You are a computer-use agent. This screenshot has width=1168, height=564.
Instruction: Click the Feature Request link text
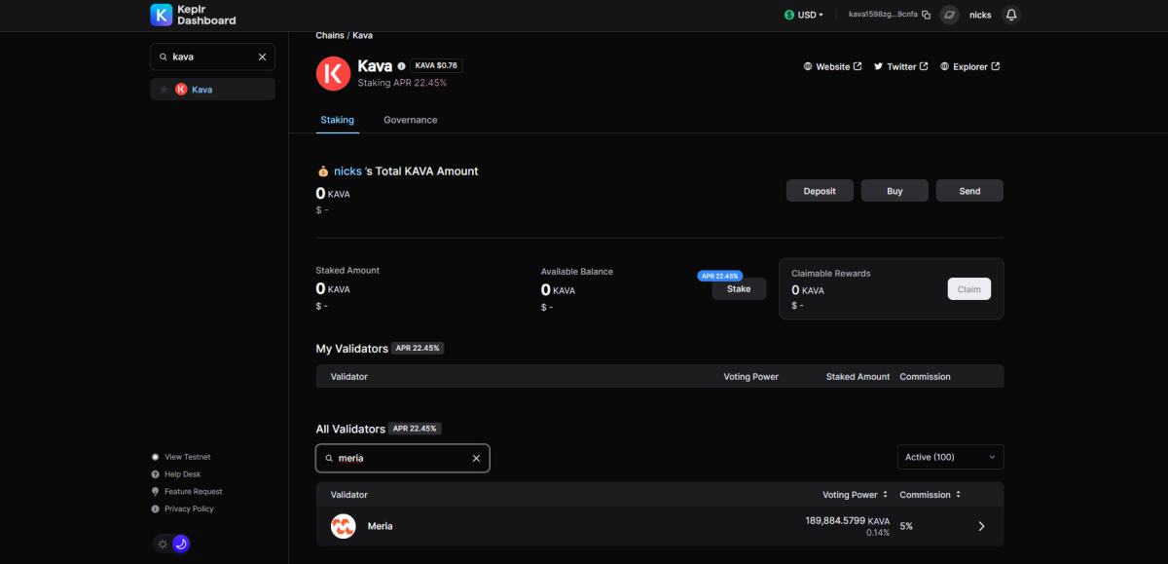(194, 492)
